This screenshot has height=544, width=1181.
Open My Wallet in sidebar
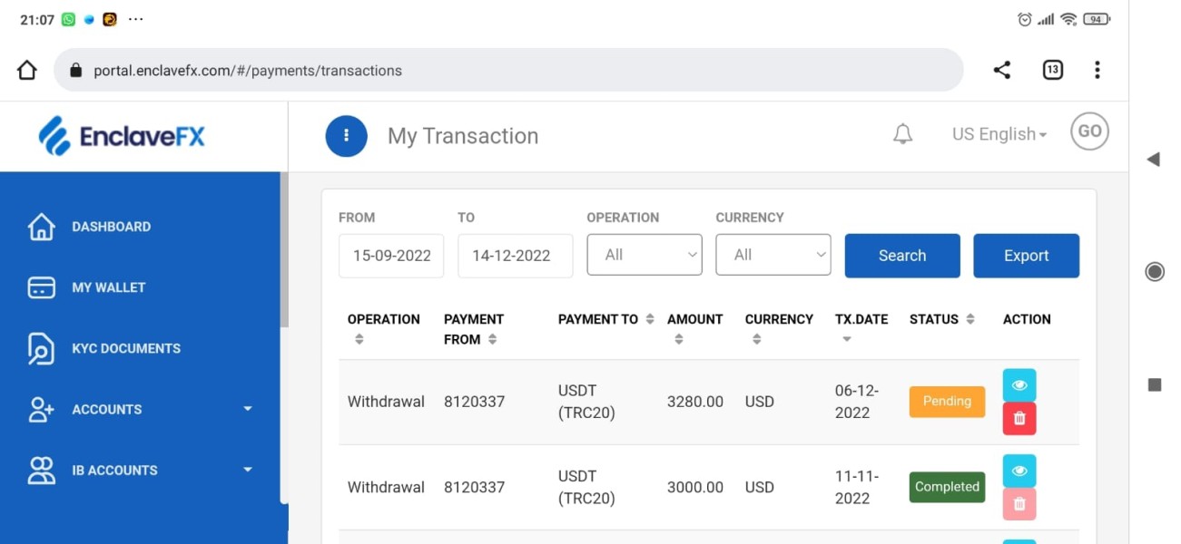pyautogui.click(x=108, y=287)
